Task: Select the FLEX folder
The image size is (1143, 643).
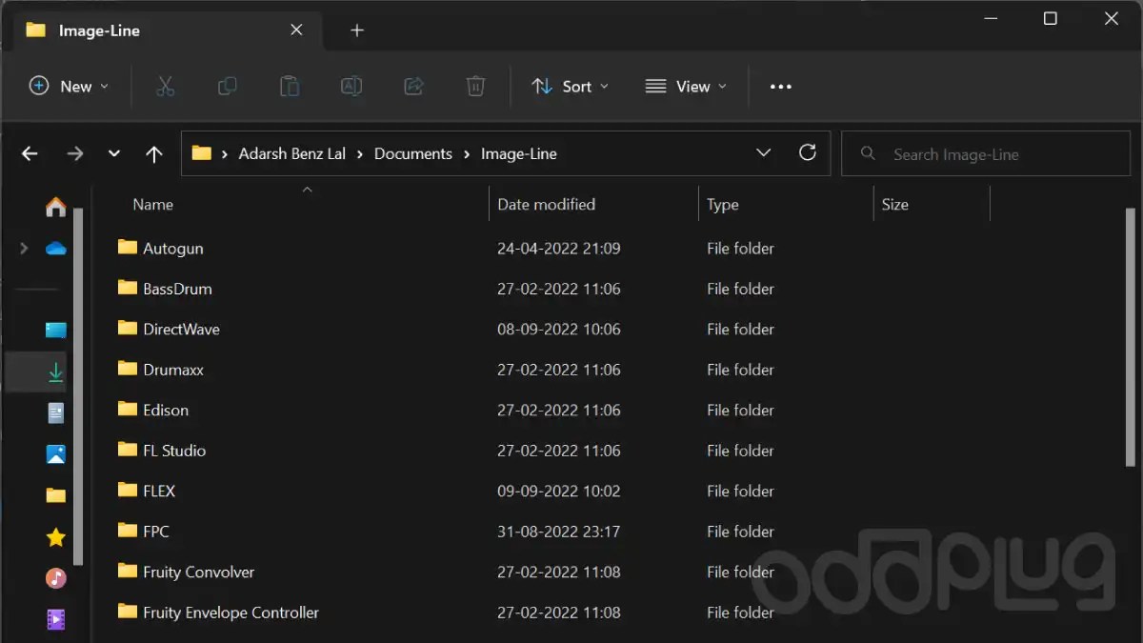Action: (159, 491)
